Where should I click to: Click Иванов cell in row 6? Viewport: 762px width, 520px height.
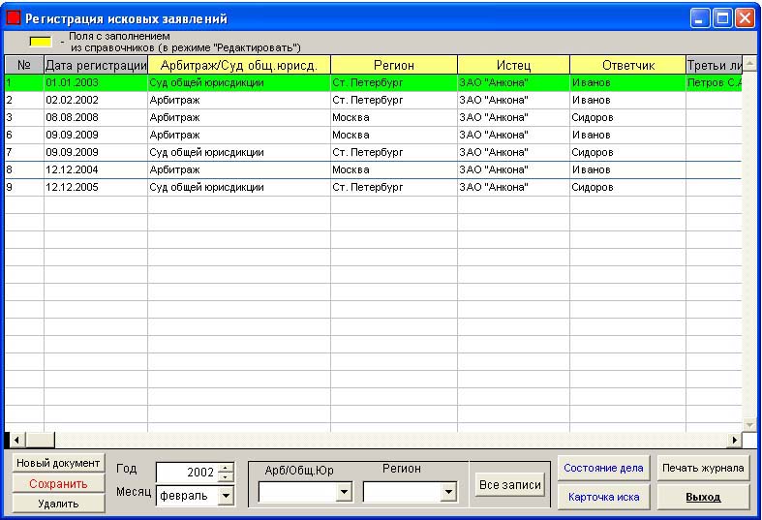click(x=627, y=135)
